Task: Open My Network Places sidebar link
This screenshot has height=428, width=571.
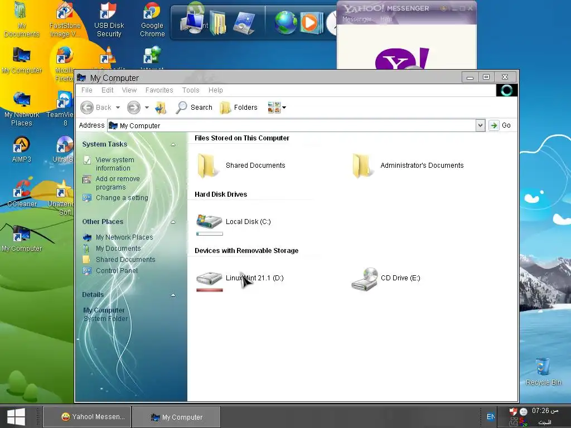Action: (124, 237)
